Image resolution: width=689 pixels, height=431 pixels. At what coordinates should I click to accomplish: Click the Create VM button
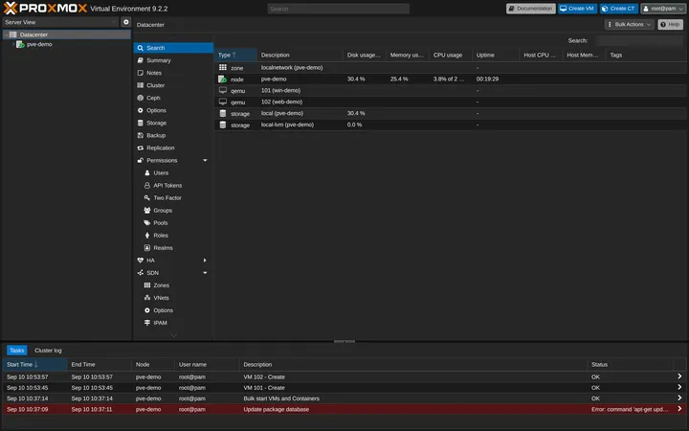pos(577,9)
